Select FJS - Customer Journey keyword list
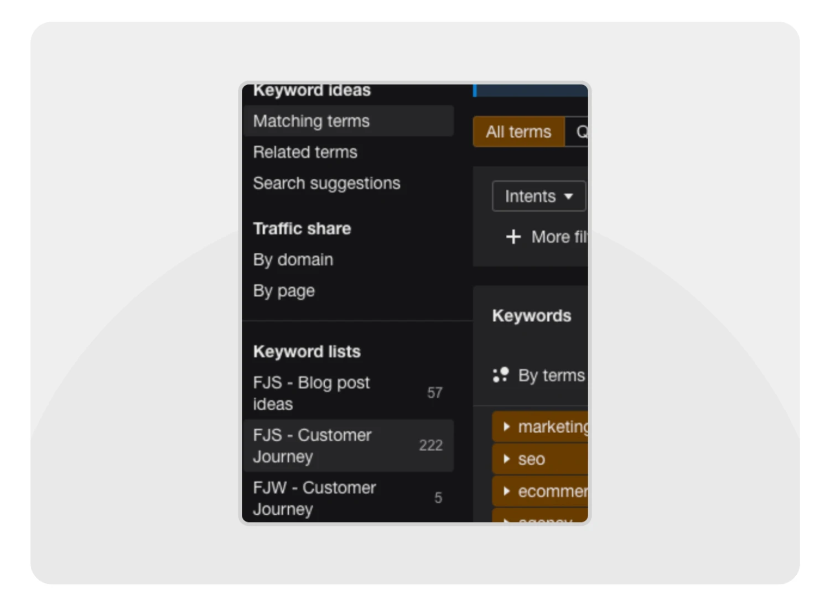This screenshot has height=606, width=830. coord(313,445)
